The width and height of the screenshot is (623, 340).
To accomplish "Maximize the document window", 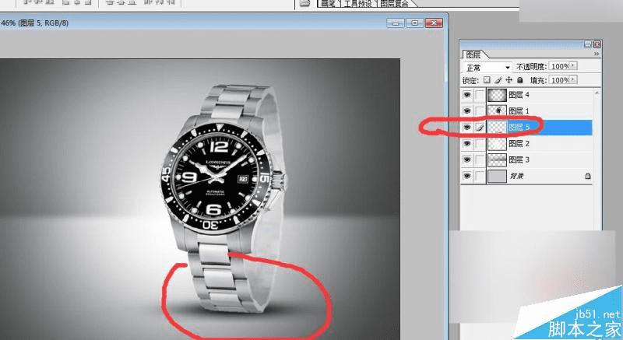I will [415, 23].
